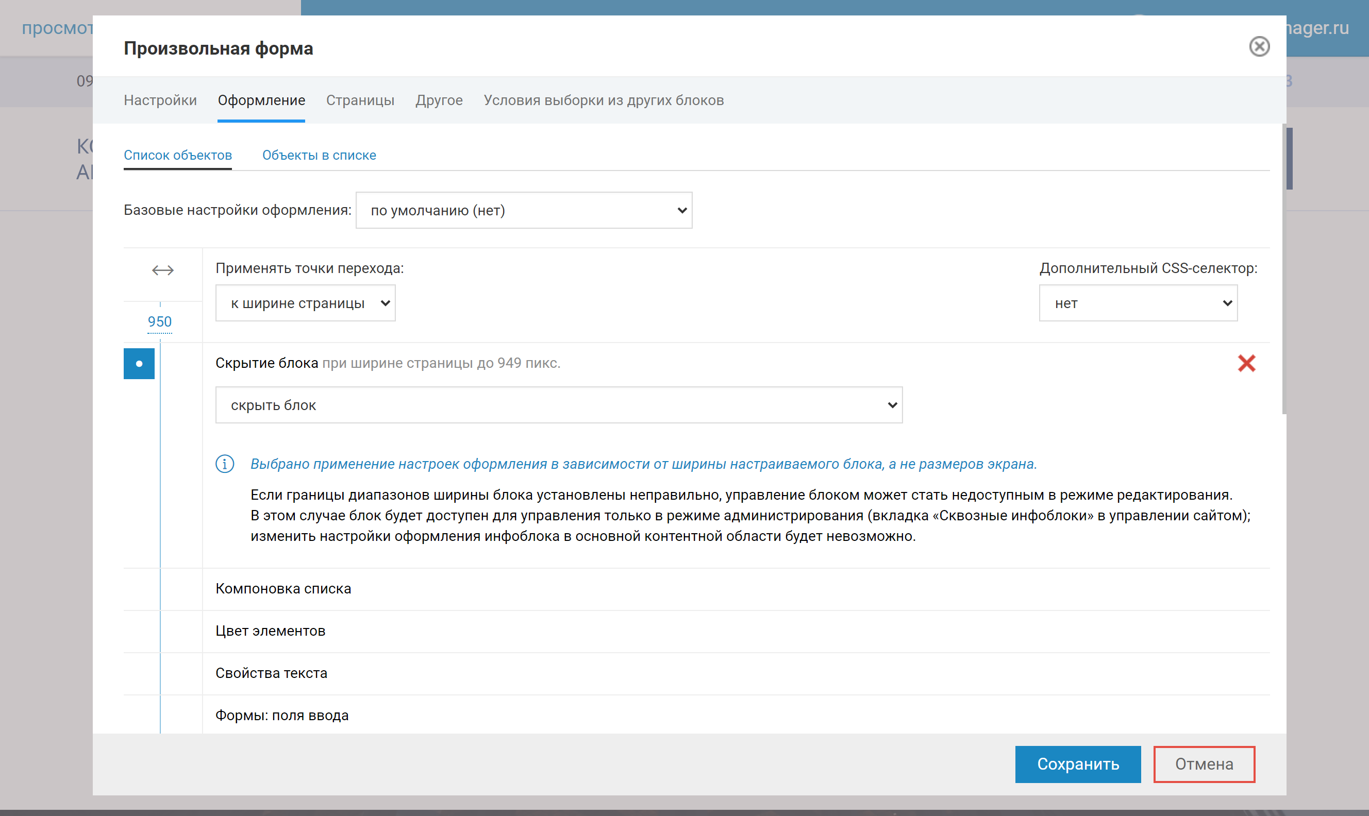Select Объекты в списке subtab
The height and width of the screenshot is (816, 1369).
319,155
